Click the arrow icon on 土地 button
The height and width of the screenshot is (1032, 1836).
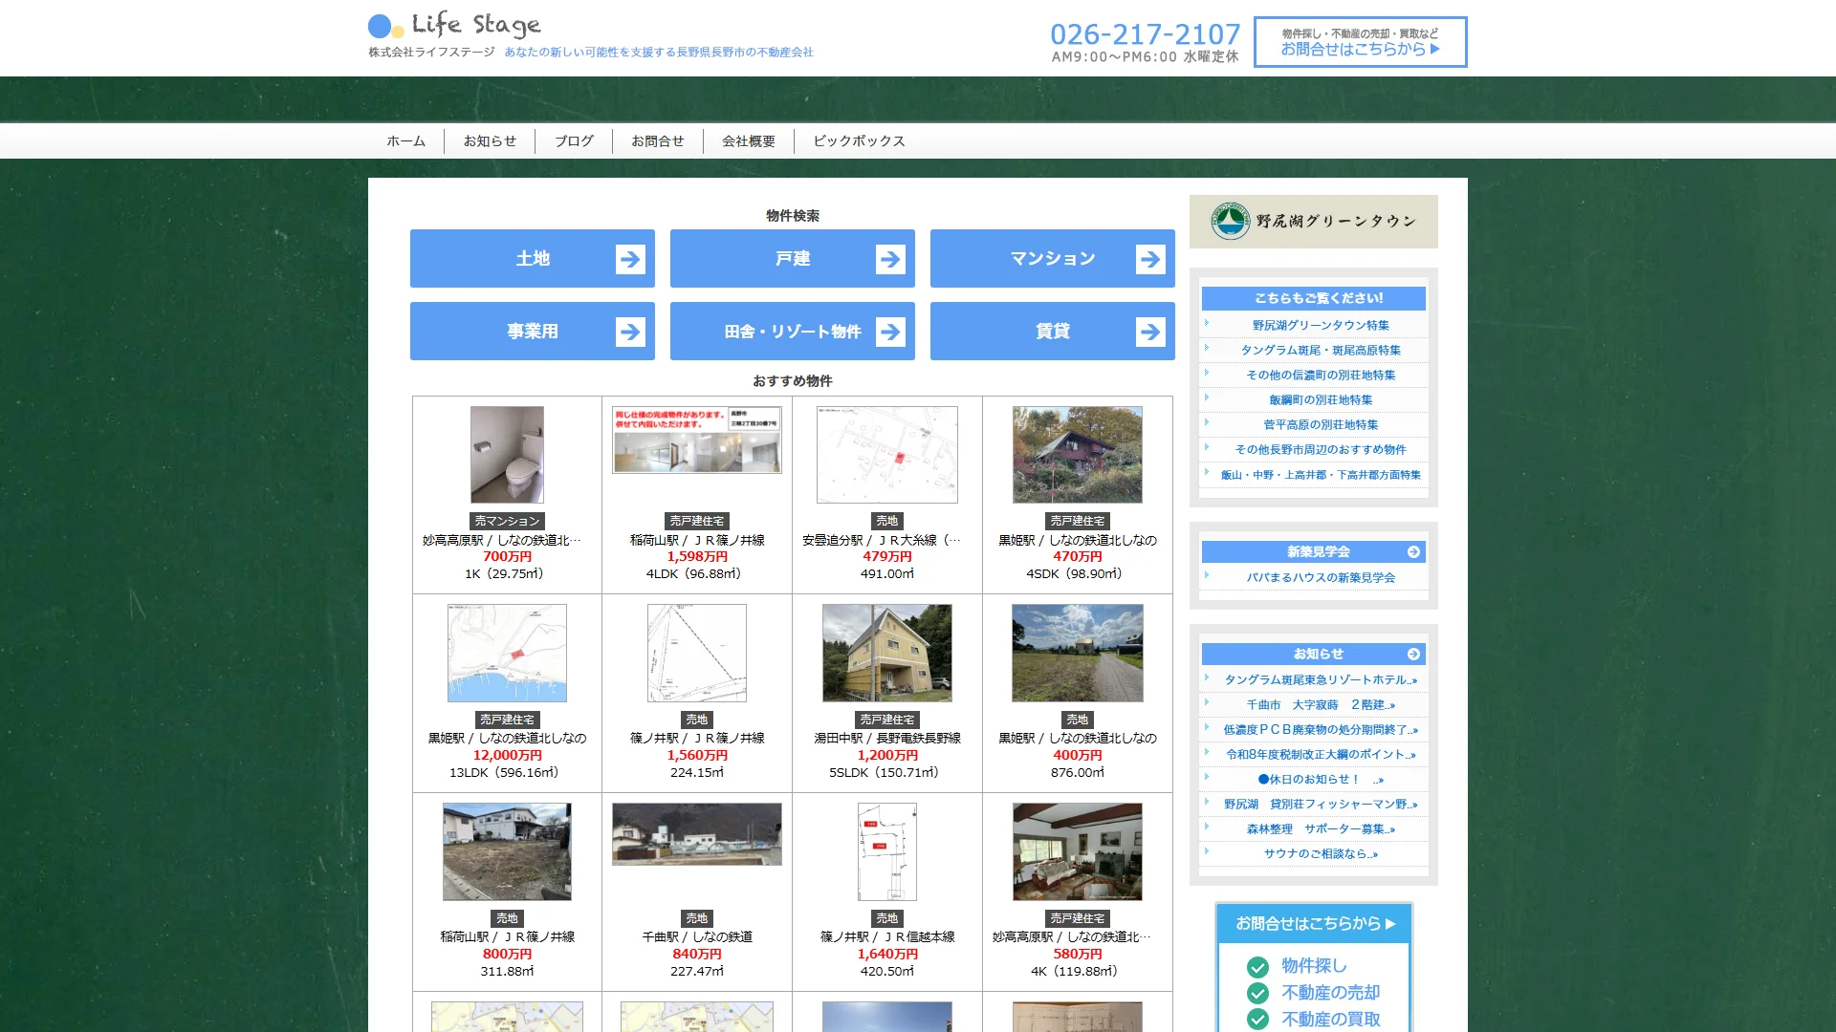pyautogui.click(x=629, y=259)
